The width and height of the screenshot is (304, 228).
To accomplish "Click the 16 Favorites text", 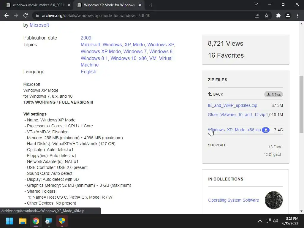I will click(x=226, y=55).
